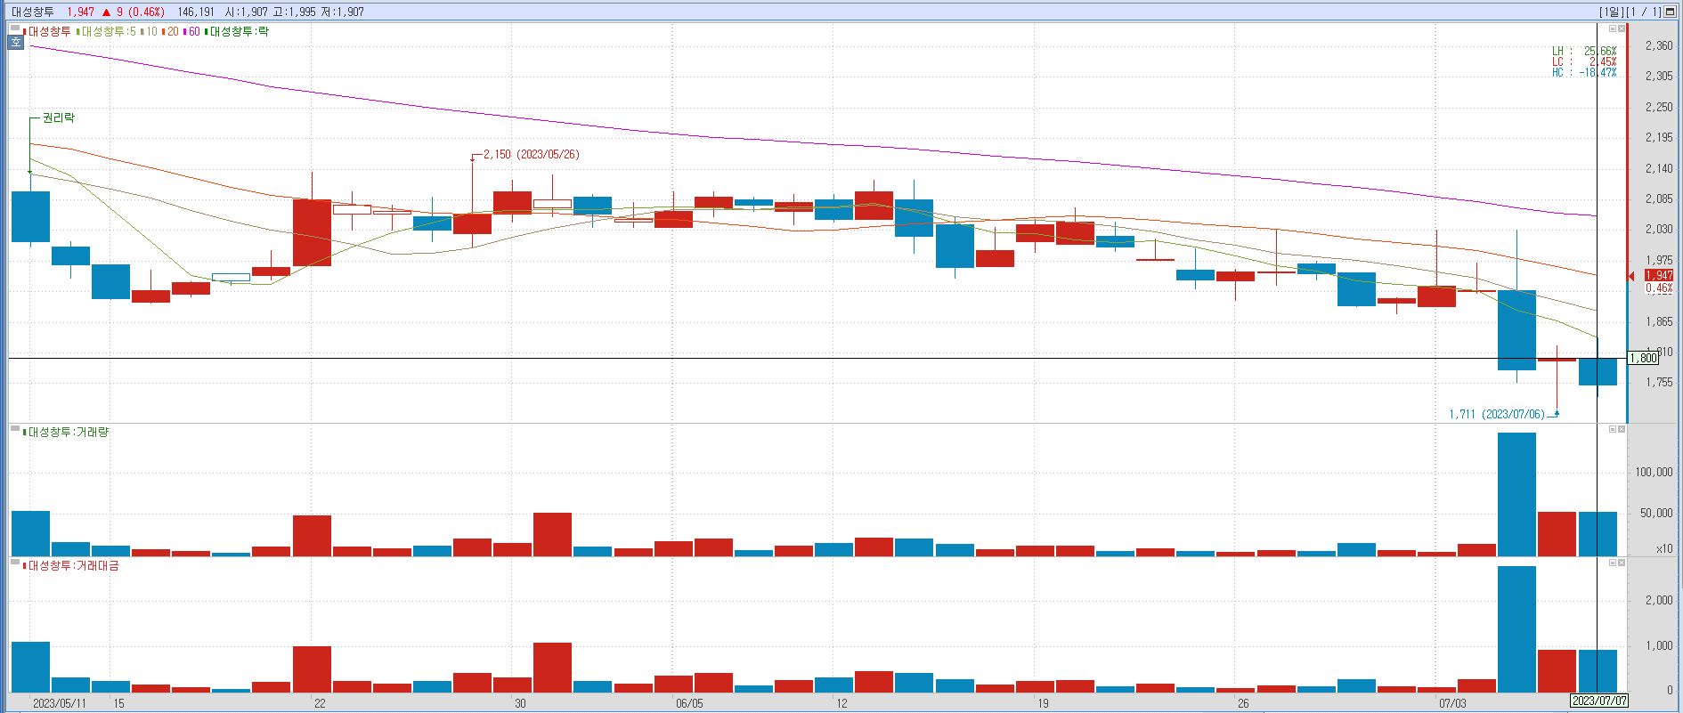Close the 거래대금 trading value pane
Image resolution: width=1683 pixels, height=713 pixels.
(1622, 563)
